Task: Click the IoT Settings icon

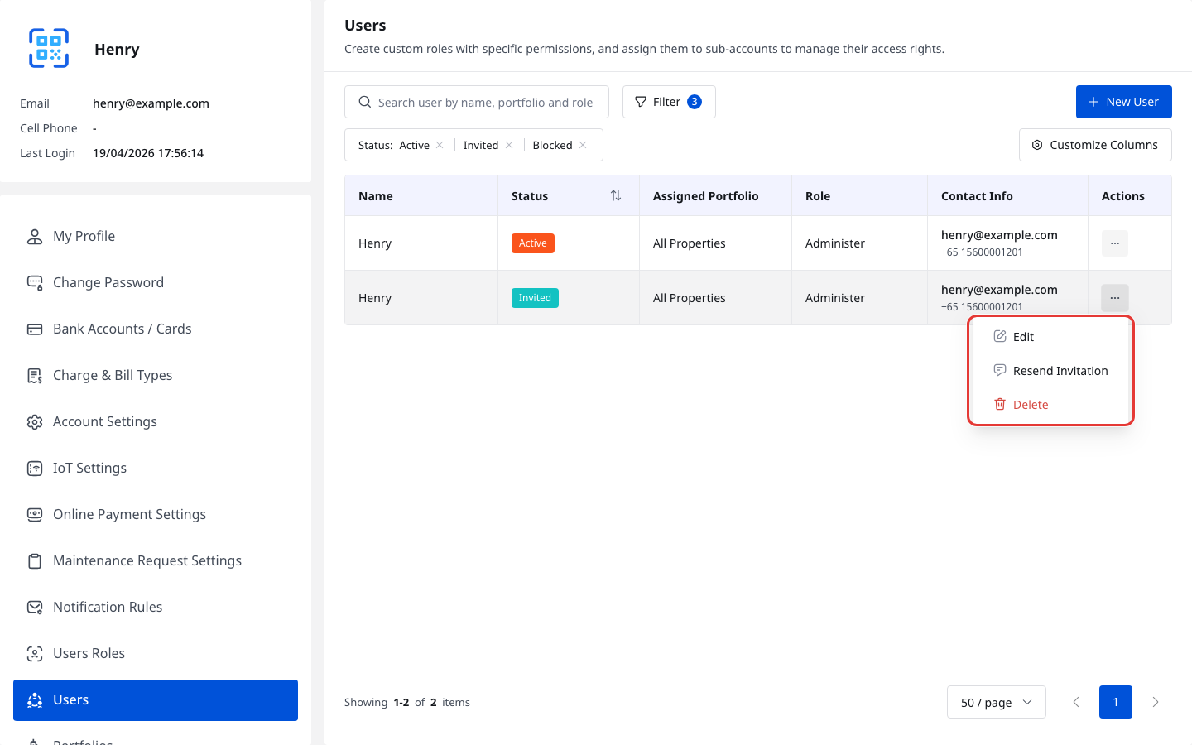Action: (x=35, y=469)
